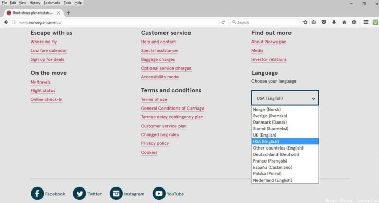Image resolution: width=379 pixels, height=203 pixels.
Task: Open Terms of use link
Action: click(x=154, y=99)
